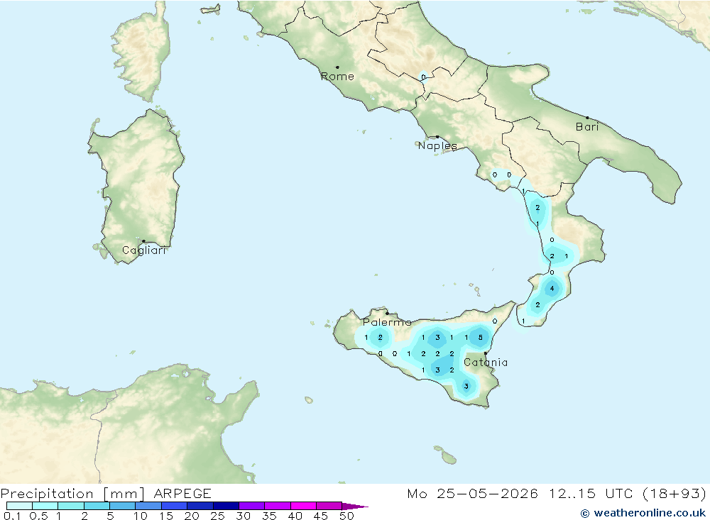Screen dimensions: 710x520
Task: Click the Catania city label
Action: coord(486,362)
